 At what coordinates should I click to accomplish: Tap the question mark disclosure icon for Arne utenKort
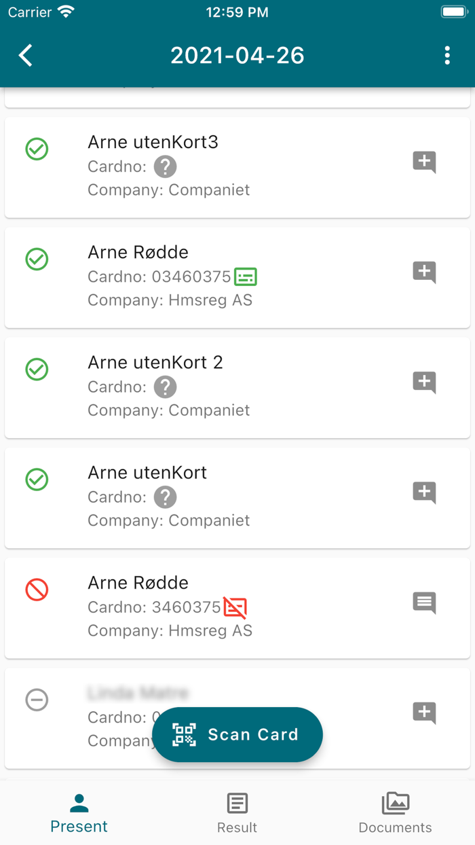pos(165,497)
